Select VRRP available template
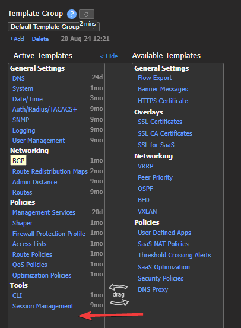The image size is (241, 328). pos(145,166)
